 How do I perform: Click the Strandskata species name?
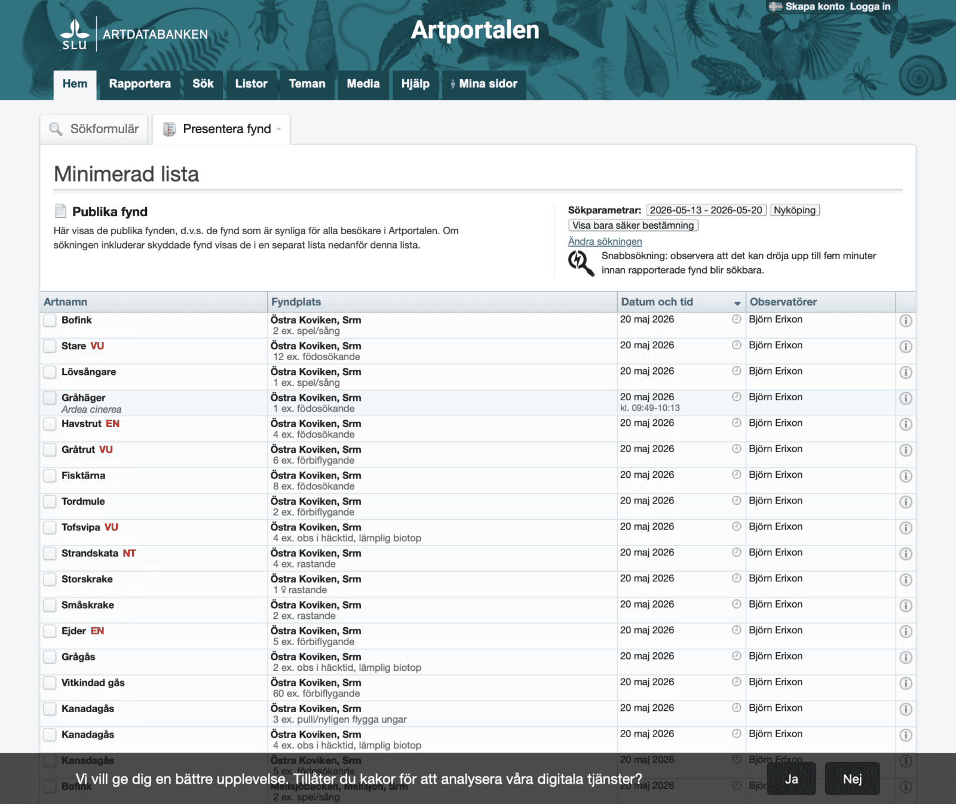pos(90,553)
